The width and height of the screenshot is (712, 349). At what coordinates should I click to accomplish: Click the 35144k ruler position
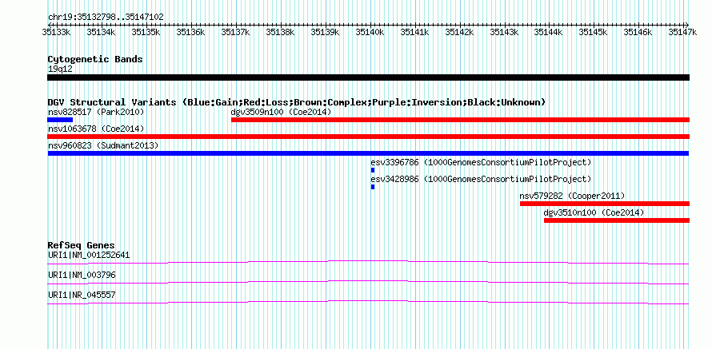549,32
